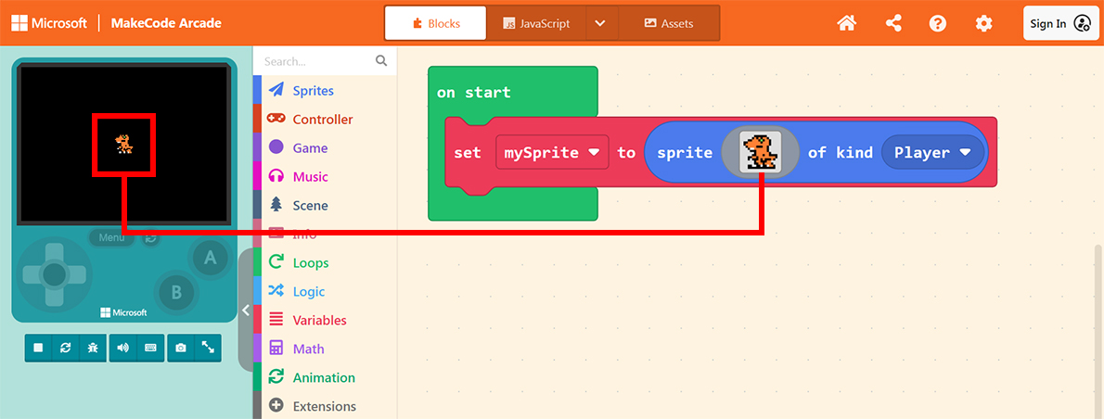Stop the simulator
Image resolution: width=1104 pixels, height=419 pixels.
[x=39, y=348]
